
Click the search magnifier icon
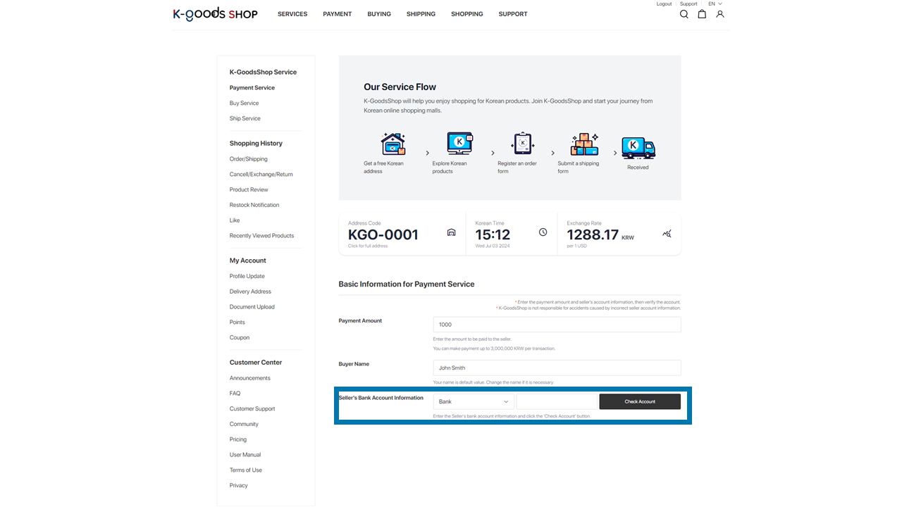(684, 14)
